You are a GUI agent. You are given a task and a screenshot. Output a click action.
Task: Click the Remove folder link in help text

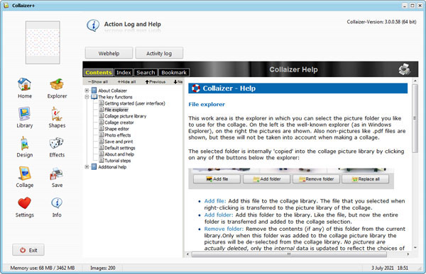[224, 229]
